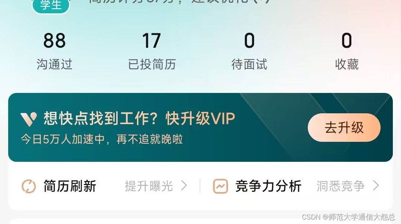This screenshot has width=401, height=224.
Task: Open the 待面试 stats label
Action: (x=250, y=64)
